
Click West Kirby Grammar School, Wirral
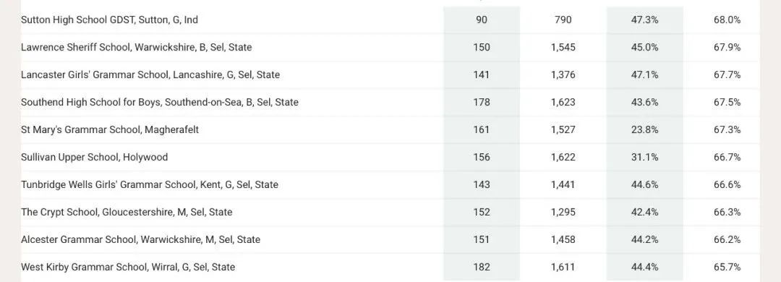(128, 267)
